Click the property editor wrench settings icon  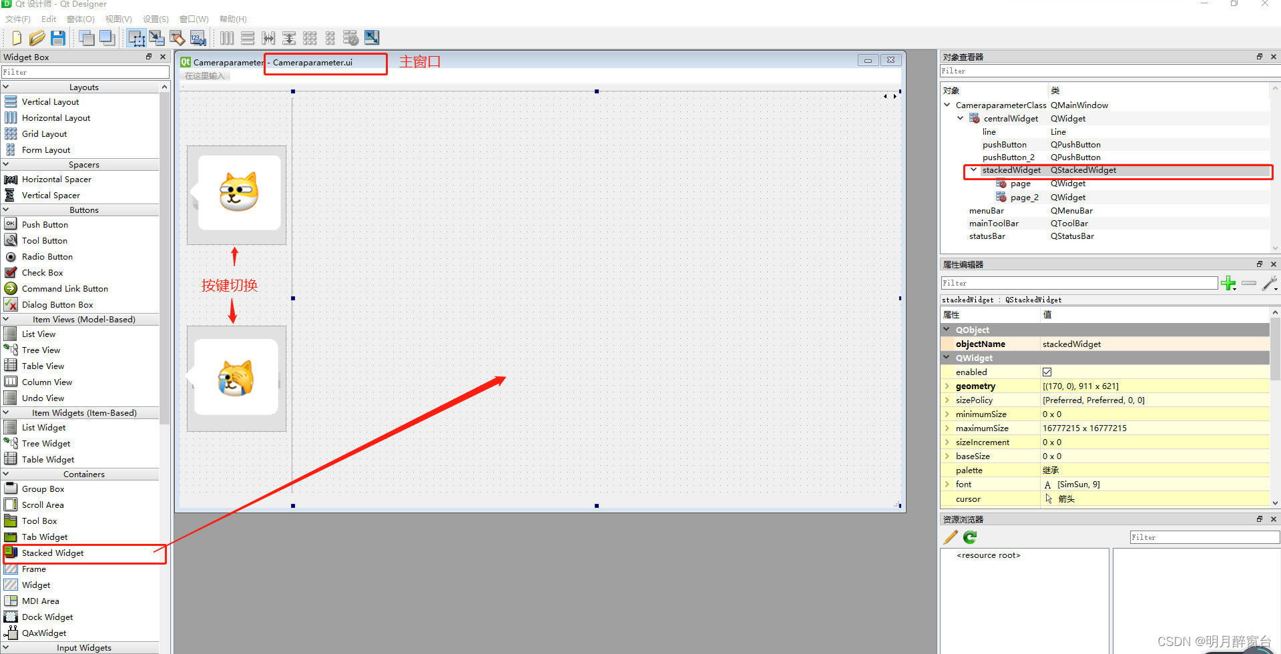tap(1270, 284)
